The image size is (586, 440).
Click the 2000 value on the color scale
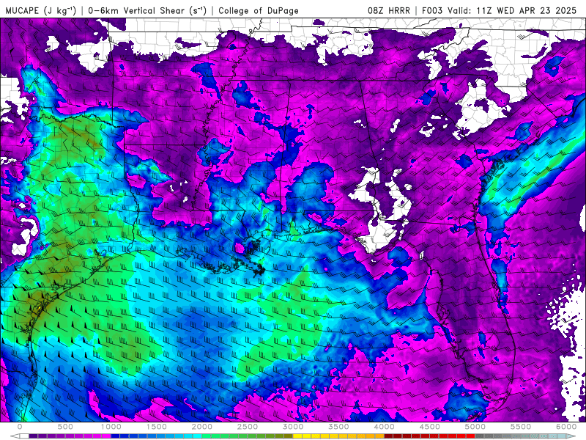(x=202, y=427)
